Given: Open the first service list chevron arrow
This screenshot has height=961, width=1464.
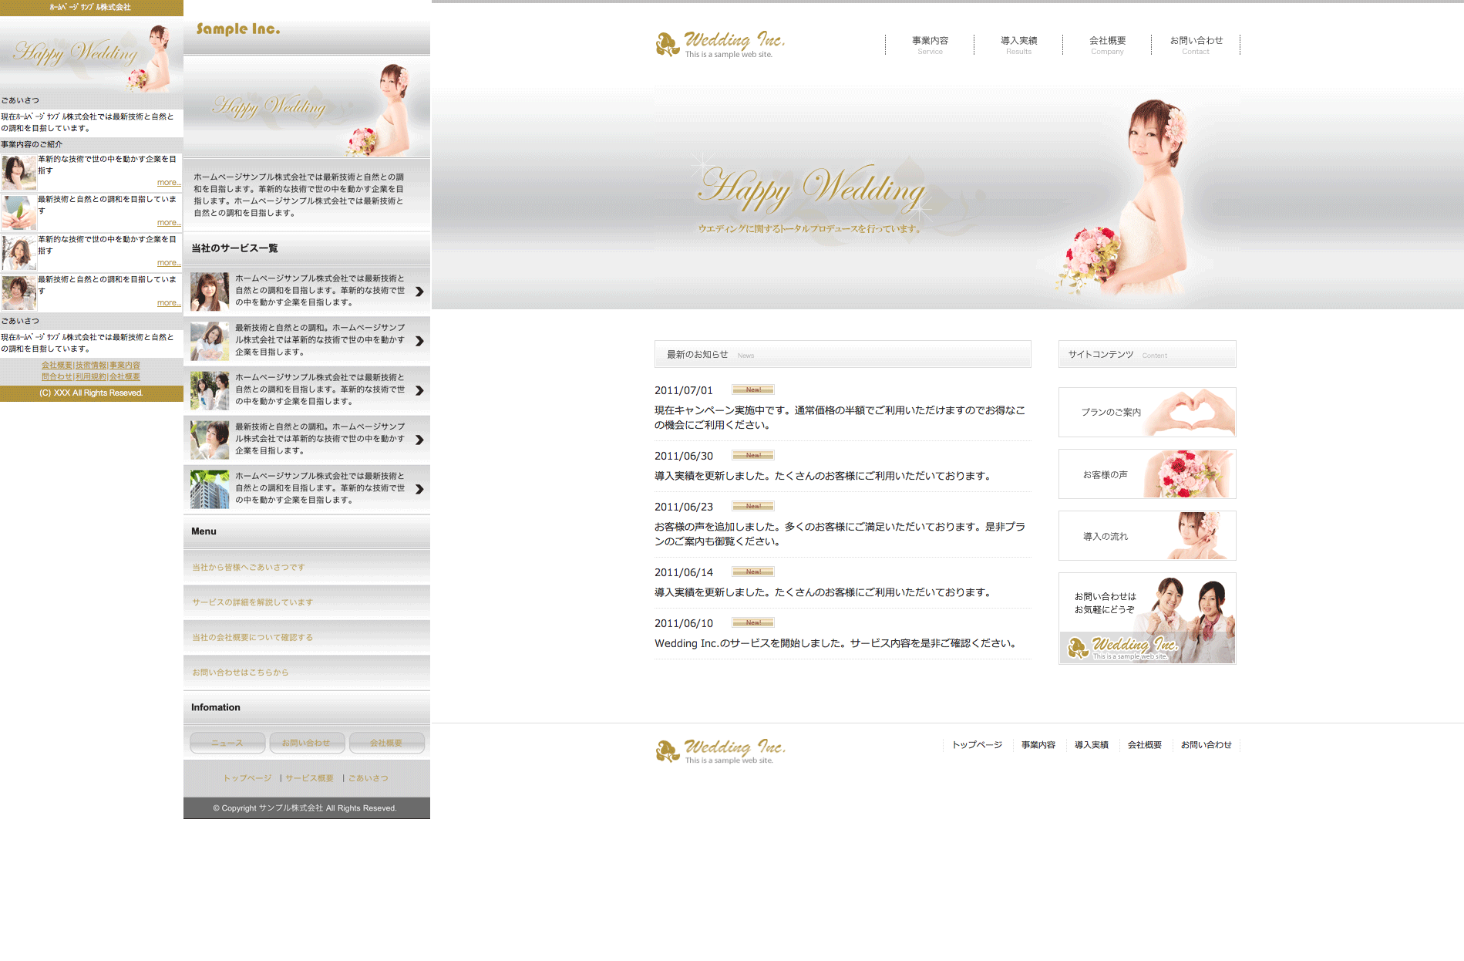Looking at the screenshot, I should (x=419, y=292).
